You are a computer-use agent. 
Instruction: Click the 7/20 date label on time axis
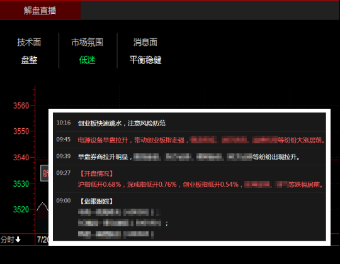(43, 239)
